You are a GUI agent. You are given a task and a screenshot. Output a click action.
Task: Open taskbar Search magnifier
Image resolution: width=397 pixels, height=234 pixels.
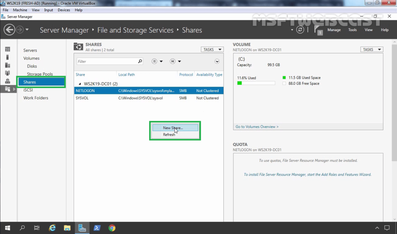coord(22,228)
